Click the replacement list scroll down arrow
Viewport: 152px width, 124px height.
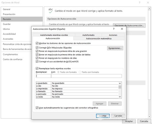click(x=120, y=97)
